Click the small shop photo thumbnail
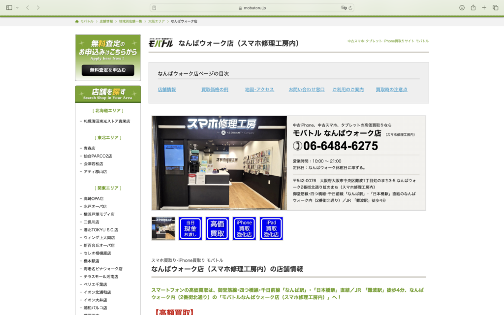The width and height of the screenshot is (504, 315). (163, 228)
